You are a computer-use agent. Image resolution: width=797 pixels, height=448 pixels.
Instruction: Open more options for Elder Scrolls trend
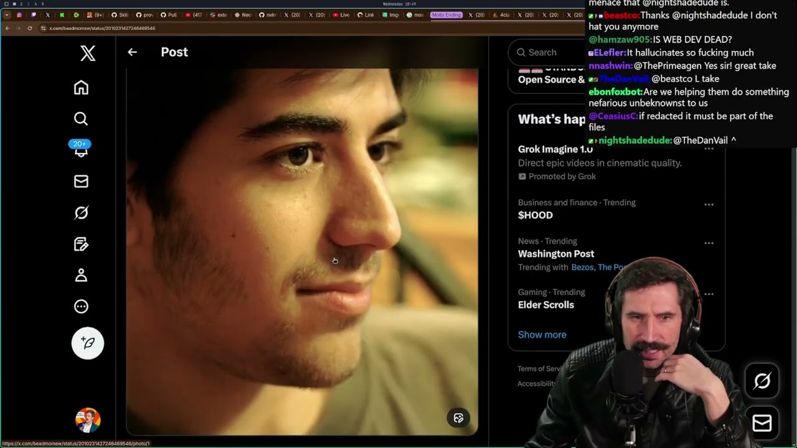(x=709, y=294)
